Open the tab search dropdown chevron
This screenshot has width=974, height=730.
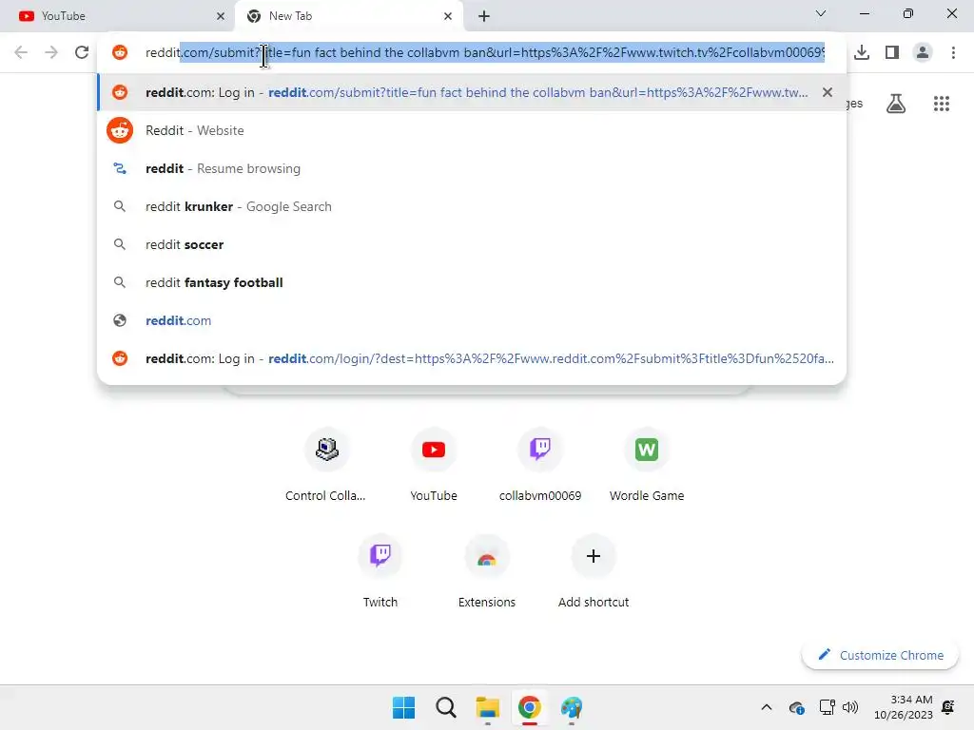[821, 13]
